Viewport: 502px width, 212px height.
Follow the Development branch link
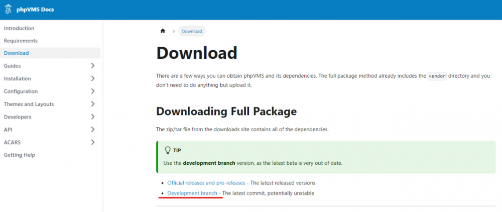pyautogui.click(x=192, y=193)
